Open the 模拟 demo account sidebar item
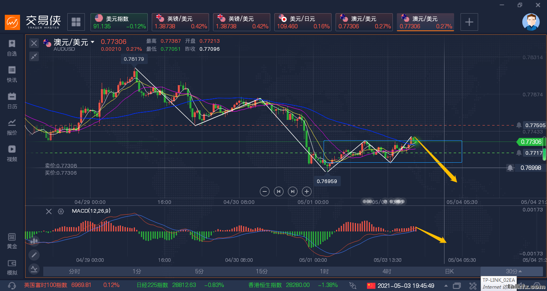This screenshot has width=547, height=291. (12, 267)
